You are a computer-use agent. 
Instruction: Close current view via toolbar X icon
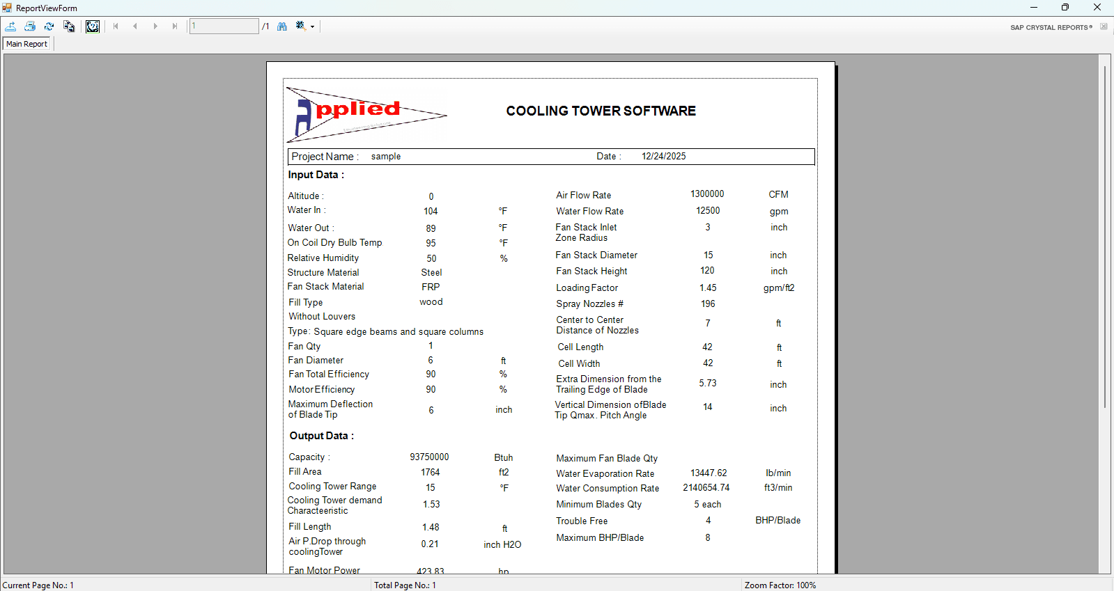1104,26
